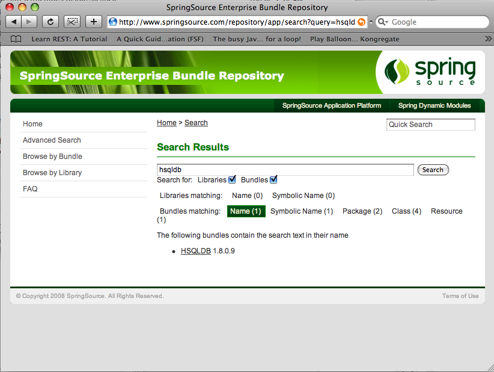Click the Search breadcrumb link
This screenshot has height=372, width=494.
tap(196, 123)
